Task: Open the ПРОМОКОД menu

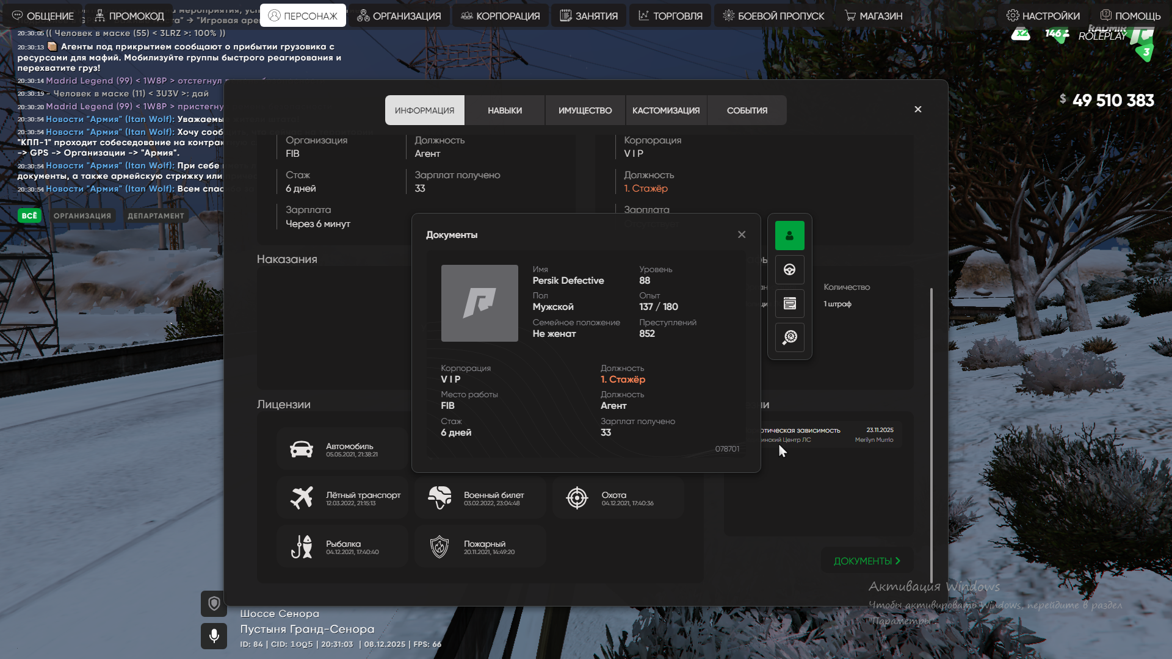Action: [x=129, y=16]
